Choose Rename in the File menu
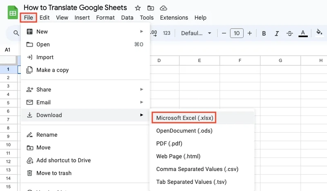The height and width of the screenshot is (191, 327). 85,135
